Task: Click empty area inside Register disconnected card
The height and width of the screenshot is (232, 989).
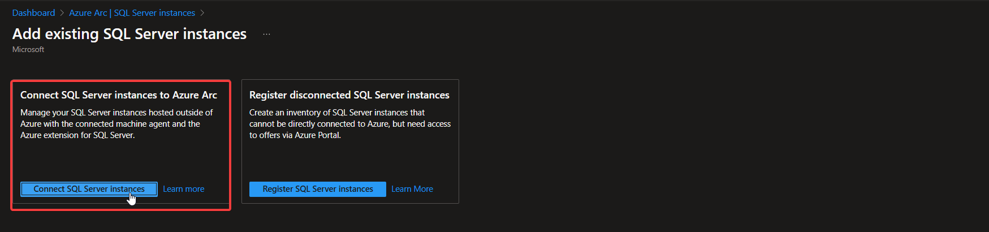Action: [x=349, y=161]
